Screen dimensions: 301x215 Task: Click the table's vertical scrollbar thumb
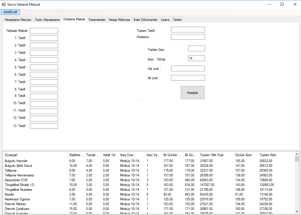click(297, 159)
